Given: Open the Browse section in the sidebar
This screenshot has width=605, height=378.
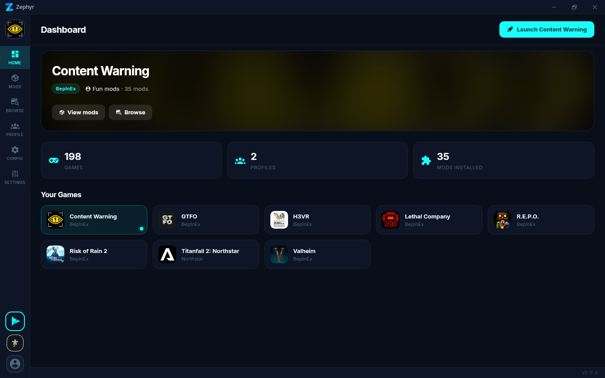Looking at the screenshot, I should 15,105.
